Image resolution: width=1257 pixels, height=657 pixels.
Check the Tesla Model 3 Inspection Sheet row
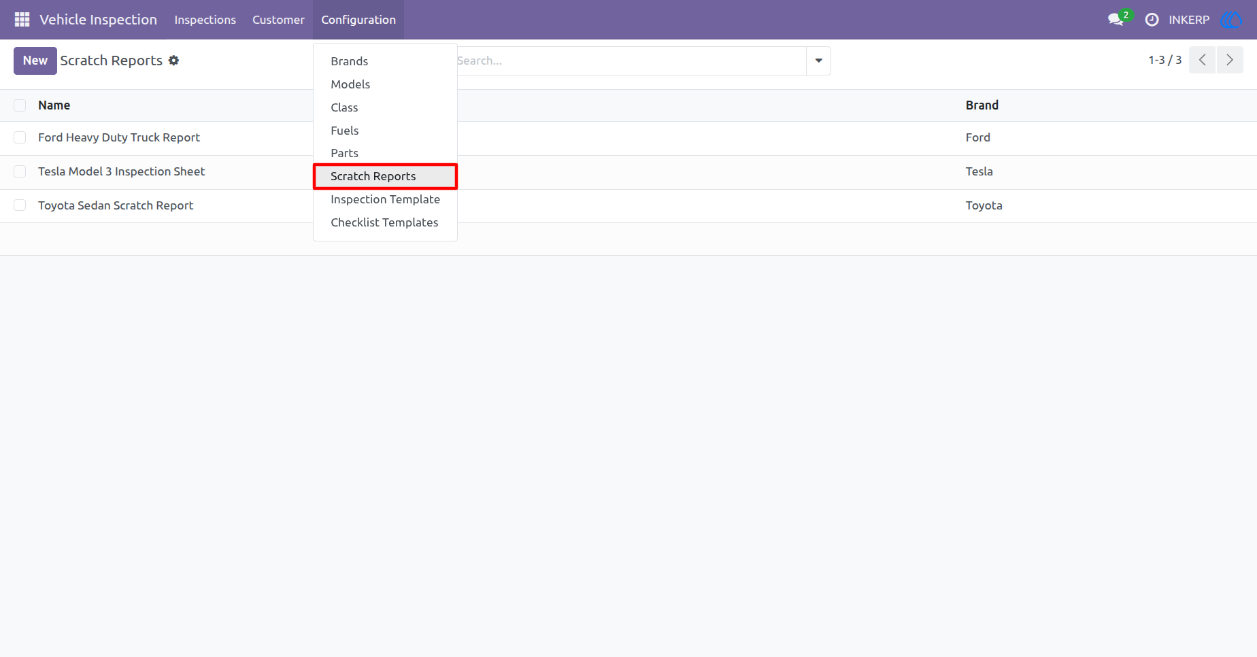[x=20, y=171]
